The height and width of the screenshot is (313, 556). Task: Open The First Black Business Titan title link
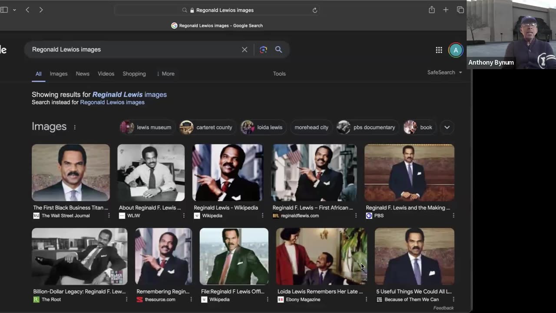pos(70,208)
